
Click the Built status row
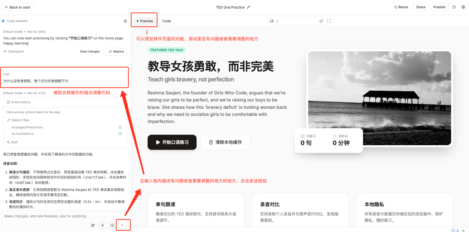click(x=13, y=142)
